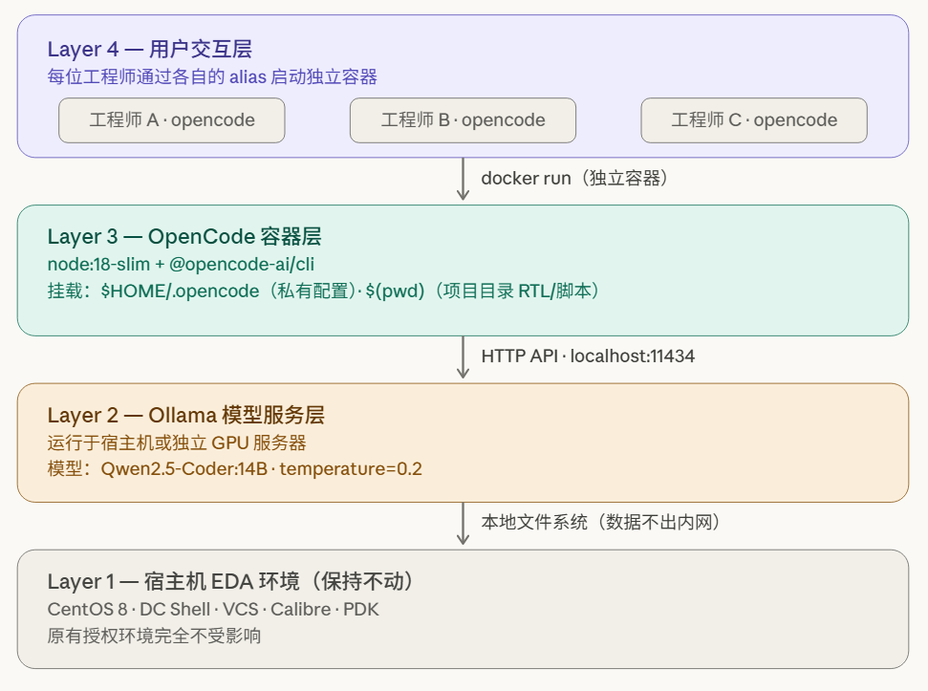Click the docker run（独立容器）label
This screenshot has height=691, width=928.
coord(576,178)
